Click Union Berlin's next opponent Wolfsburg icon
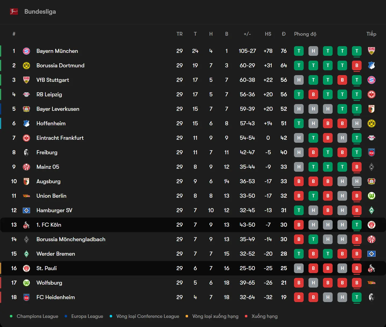 (371, 196)
